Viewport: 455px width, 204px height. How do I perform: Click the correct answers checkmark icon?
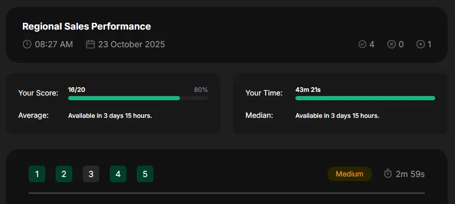click(362, 44)
